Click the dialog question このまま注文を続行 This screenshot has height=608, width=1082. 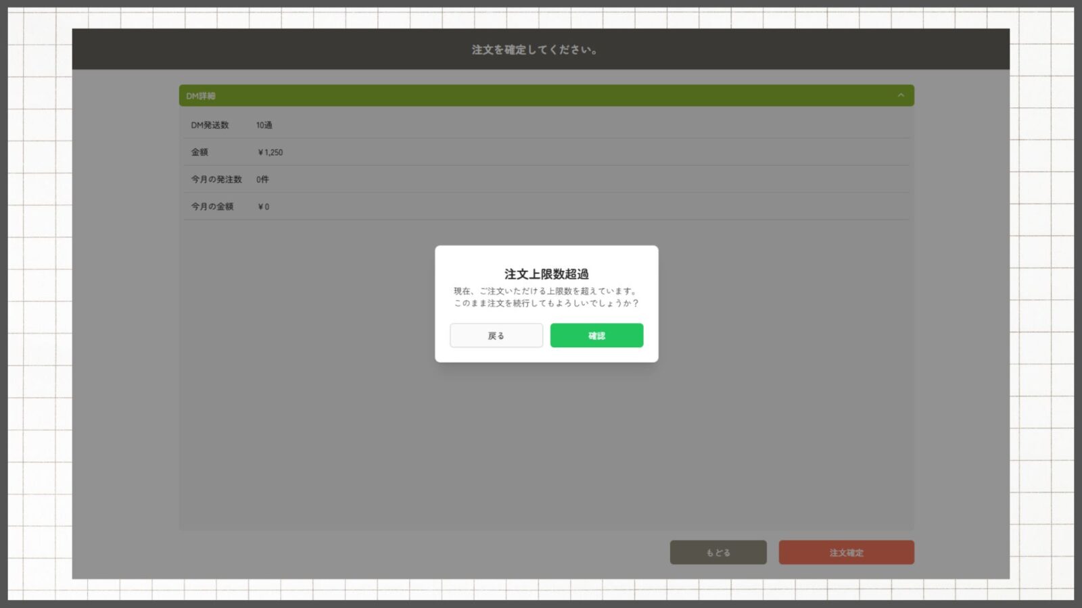click(x=546, y=303)
